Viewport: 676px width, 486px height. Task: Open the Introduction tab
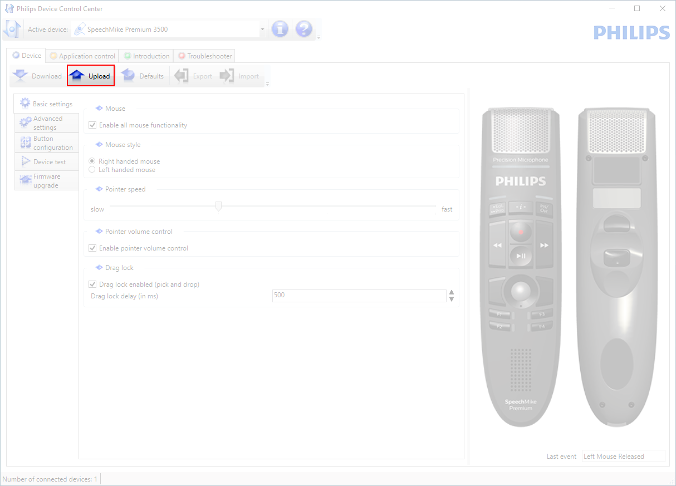click(146, 56)
